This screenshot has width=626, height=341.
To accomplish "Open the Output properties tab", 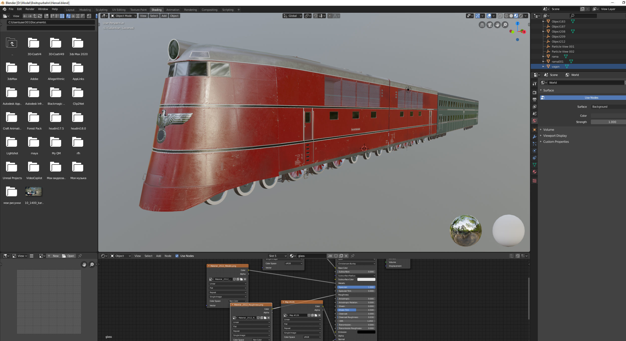I will 534,99.
